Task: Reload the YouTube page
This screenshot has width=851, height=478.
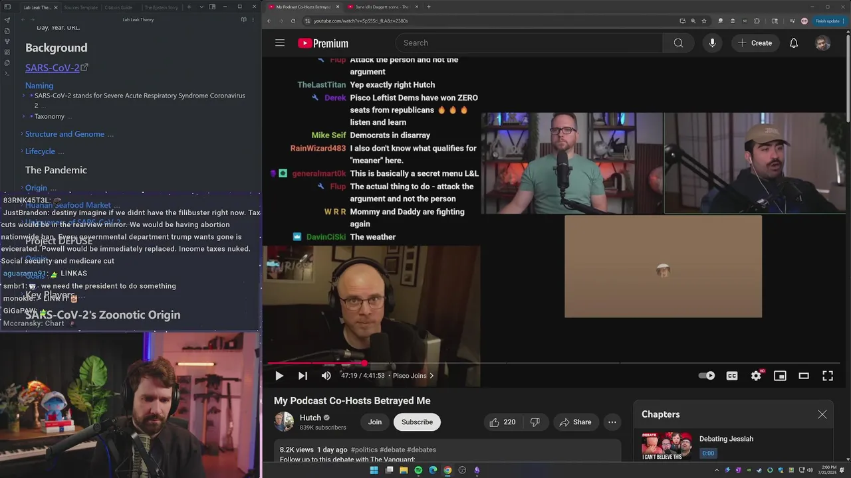Action: (293, 21)
